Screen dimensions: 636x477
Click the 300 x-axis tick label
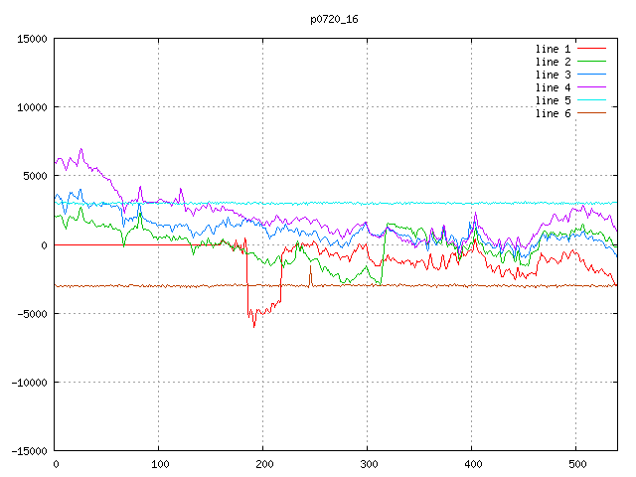367,464
